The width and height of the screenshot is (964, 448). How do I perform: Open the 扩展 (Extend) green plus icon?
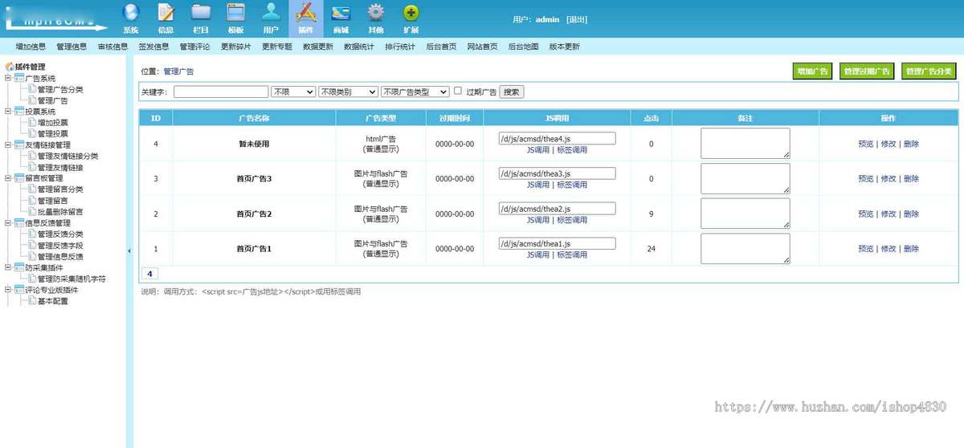tap(411, 12)
